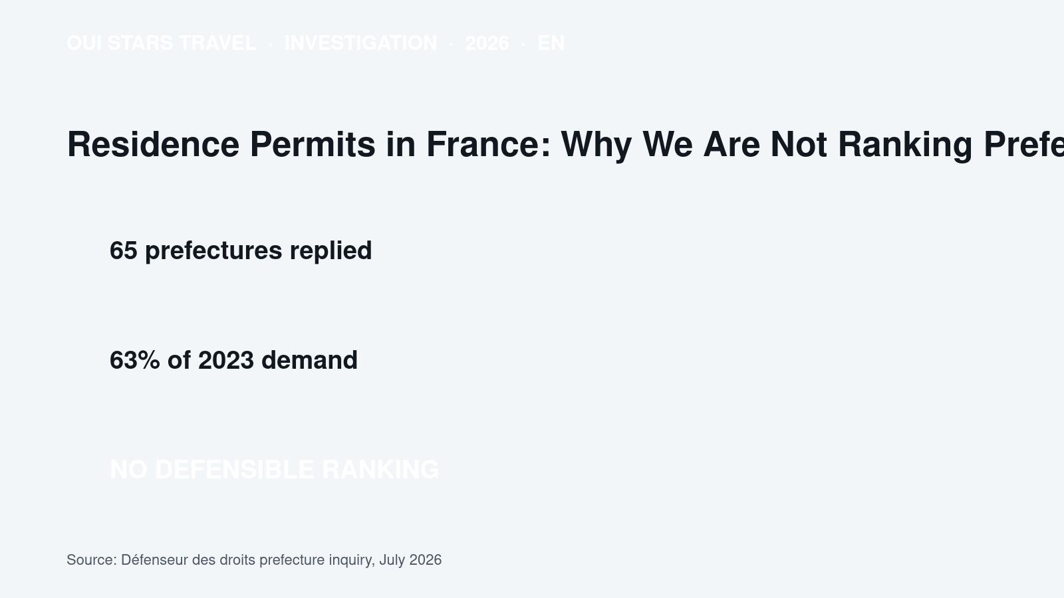
Task: Click the 63% figure
Action: pyautogui.click(x=135, y=360)
